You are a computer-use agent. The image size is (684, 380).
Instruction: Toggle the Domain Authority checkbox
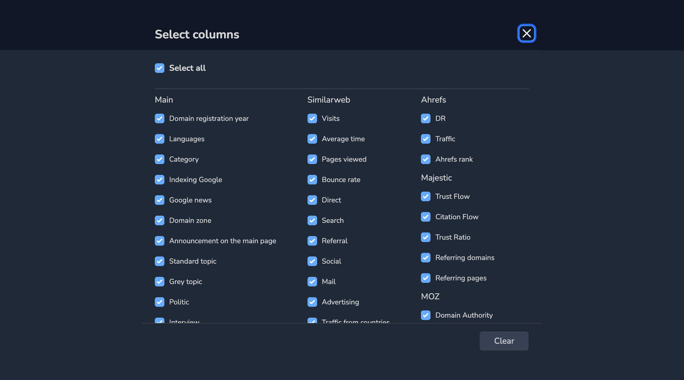(425, 315)
